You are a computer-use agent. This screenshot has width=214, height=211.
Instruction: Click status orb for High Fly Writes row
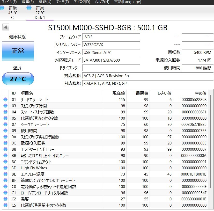click(5, 168)
